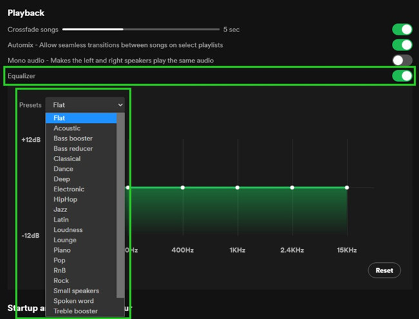The height and width of the screenshot is (319, 419).
Task: Click the Crossfade songs slider track
Action: click(x=141, y=30)
